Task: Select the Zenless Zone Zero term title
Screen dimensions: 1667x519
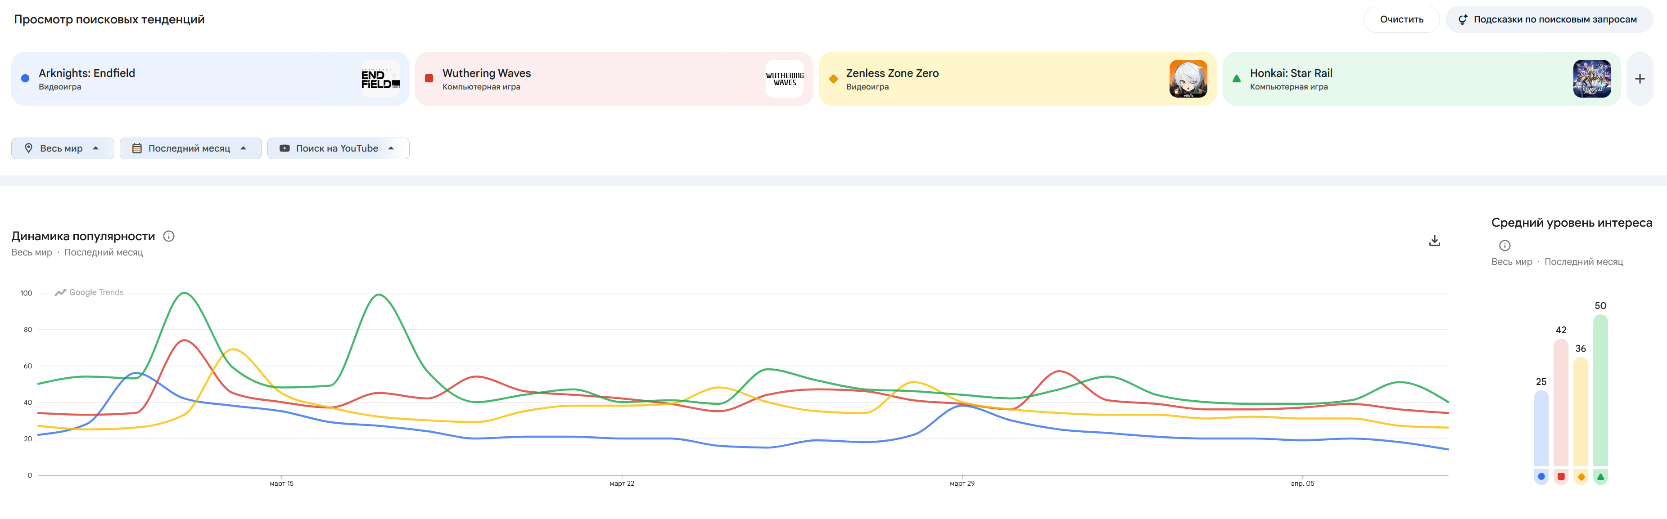Action: [x=892, y=73]
